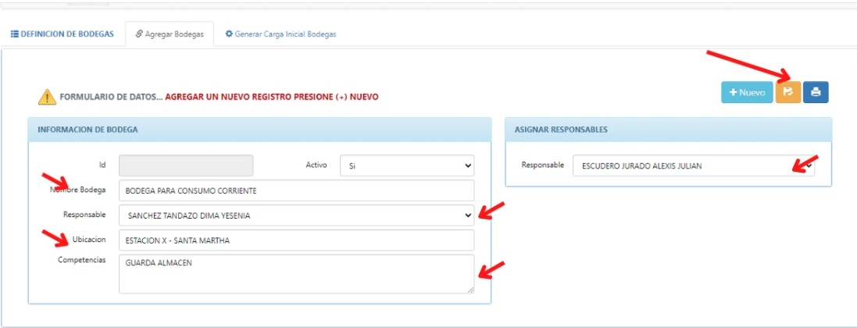Click the + Nuevo button

(747, 92)
